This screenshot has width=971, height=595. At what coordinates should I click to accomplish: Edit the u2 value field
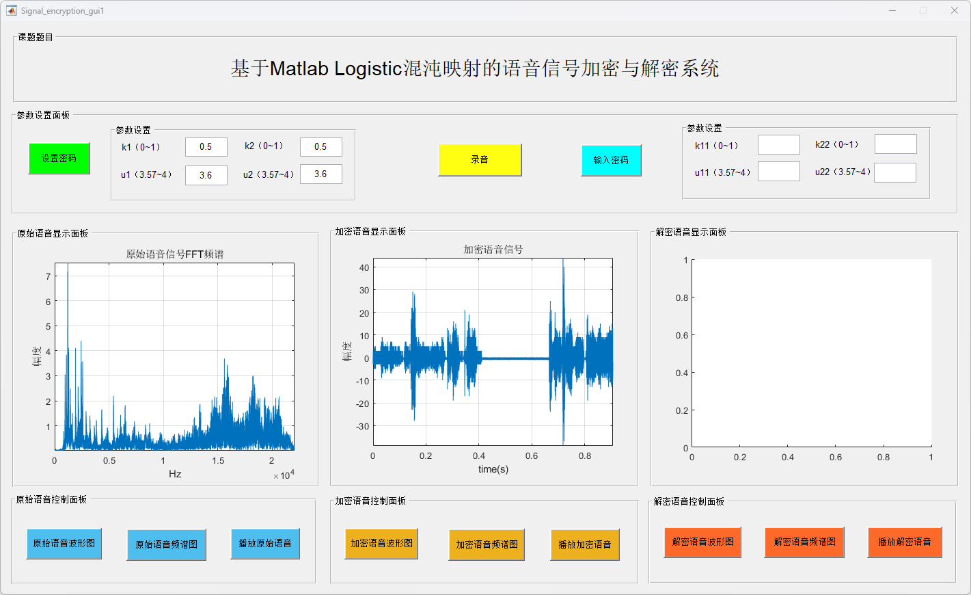[x=320, y=174]
